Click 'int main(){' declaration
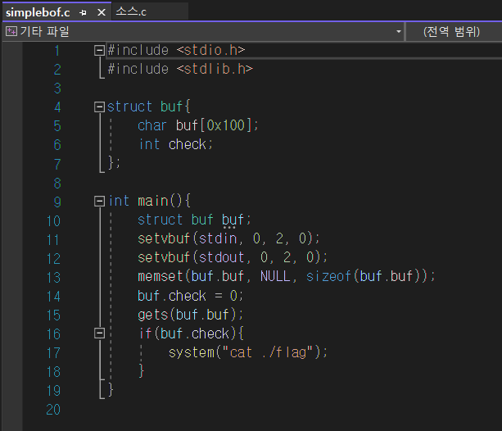This screenshot has width=502, height=431. [x=150, y=202]
